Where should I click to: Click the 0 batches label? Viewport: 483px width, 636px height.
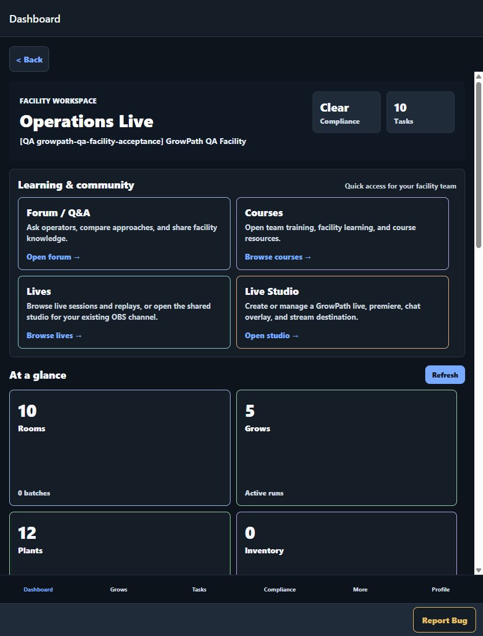(34, 493)
